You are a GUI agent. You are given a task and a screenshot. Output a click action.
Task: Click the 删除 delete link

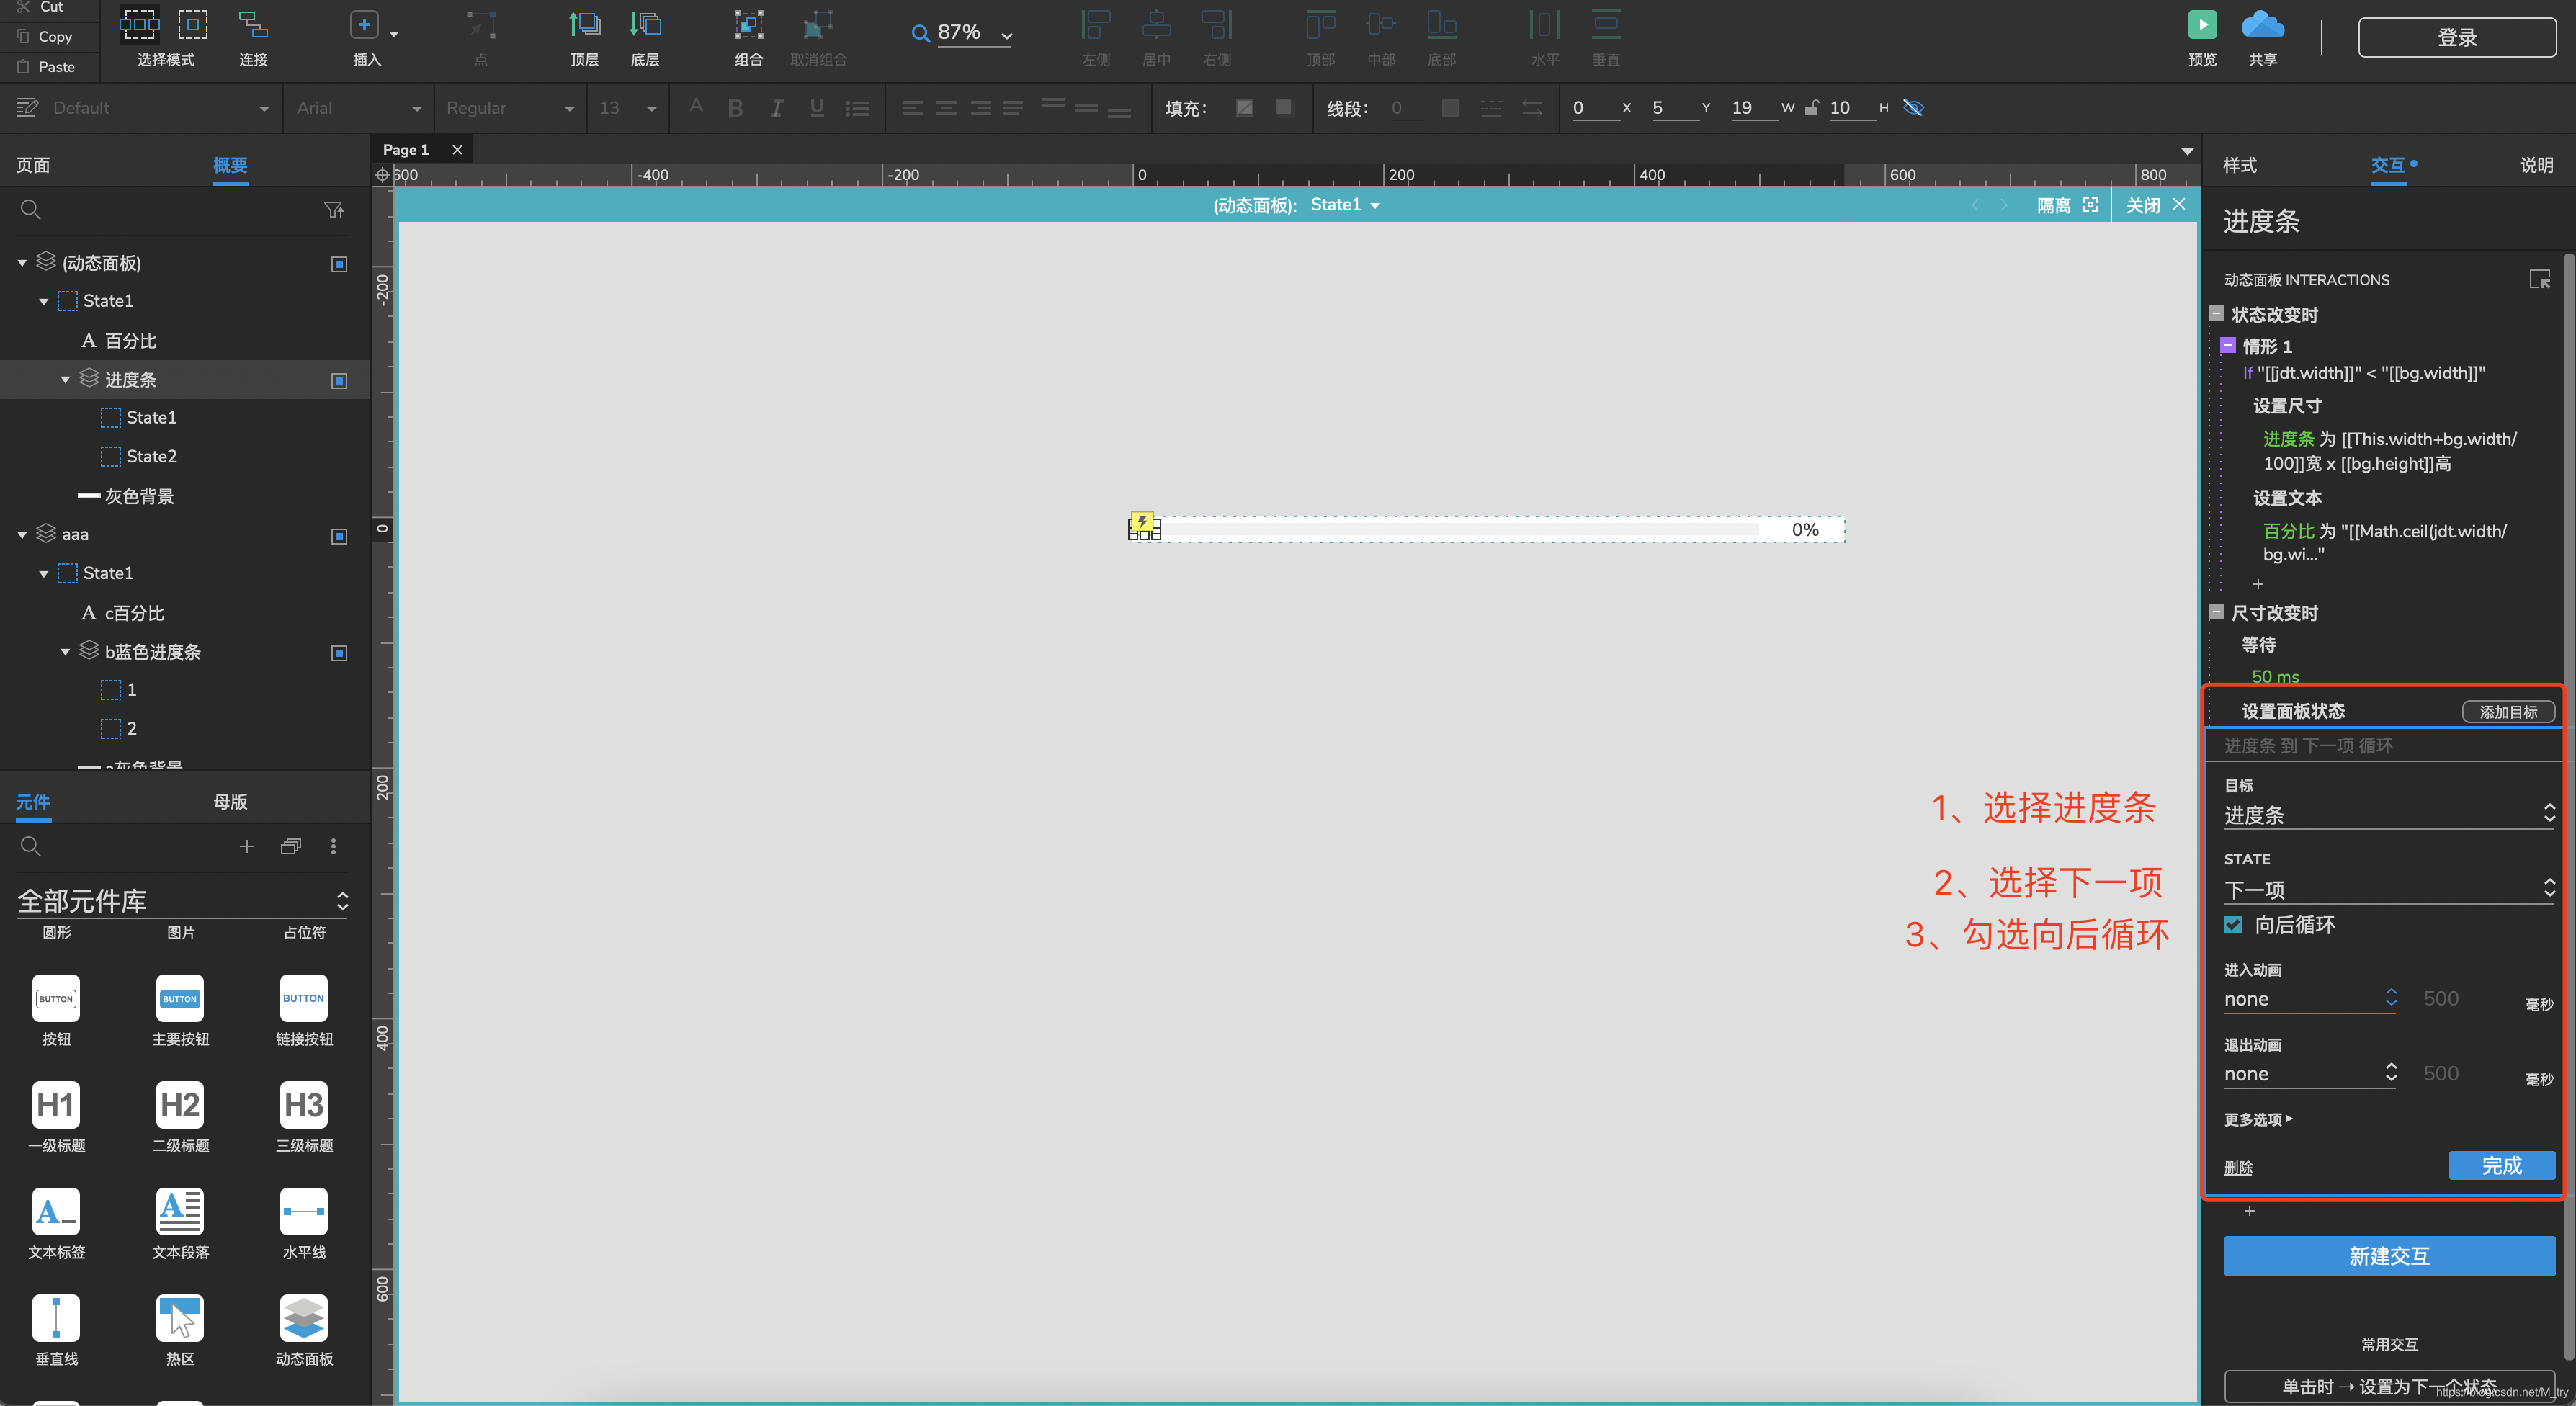pos(2237,1167)
